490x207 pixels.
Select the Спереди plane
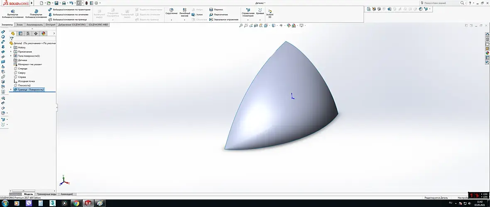click(x=20, y=69)
